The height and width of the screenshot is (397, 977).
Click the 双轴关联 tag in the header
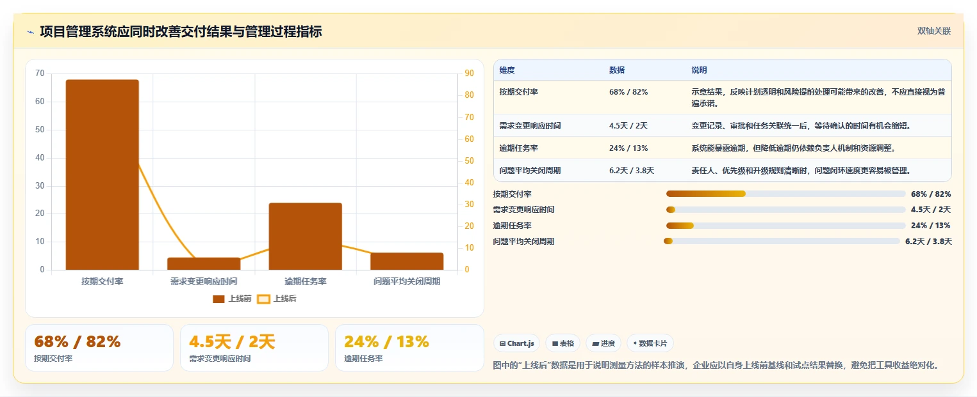933,31
